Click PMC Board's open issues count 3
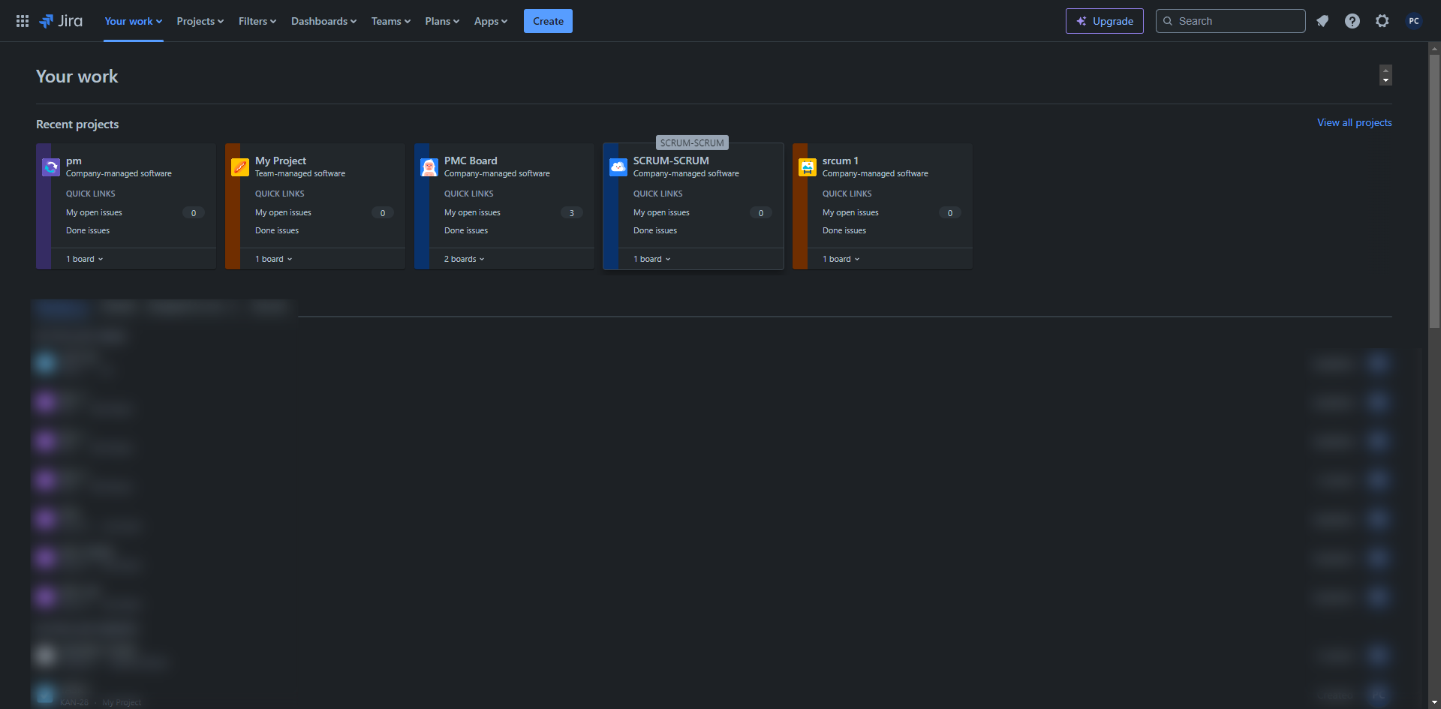 (572, 213)
